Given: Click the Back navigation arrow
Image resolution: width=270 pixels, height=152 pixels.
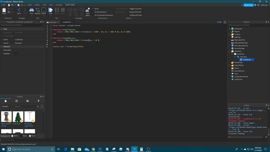Looking at the screenshot, I should pyautogui.click(x=19, y=11).
